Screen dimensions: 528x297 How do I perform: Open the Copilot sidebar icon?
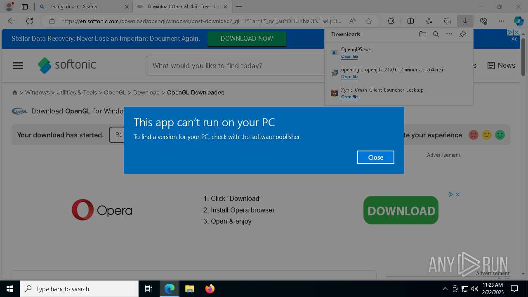[519, 21]
